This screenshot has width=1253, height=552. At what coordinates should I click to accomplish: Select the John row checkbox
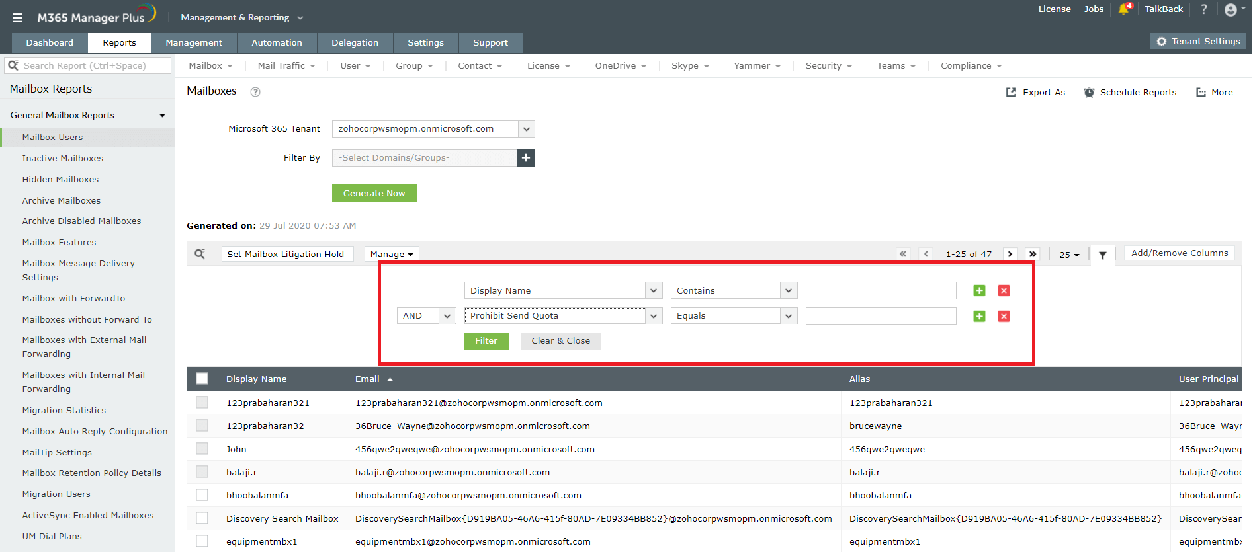(202, 449)
